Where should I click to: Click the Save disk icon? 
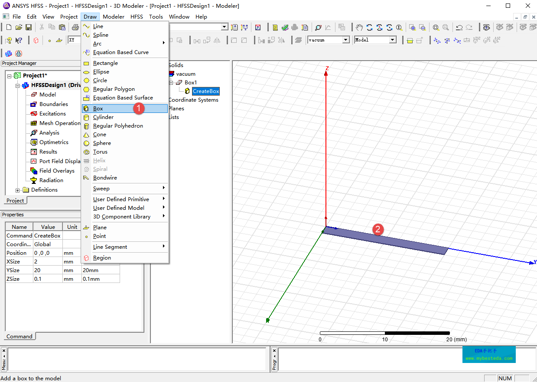point(29,27)
